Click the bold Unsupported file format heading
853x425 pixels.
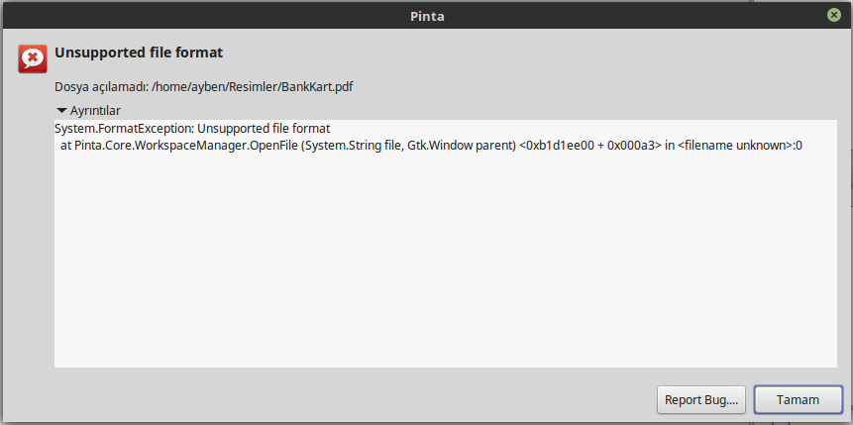pyautogui.click(x=139, y=53)
